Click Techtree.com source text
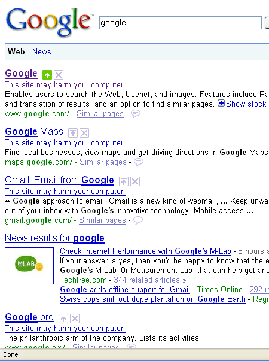This screenshot has height=361, width=269. pos(83,280)
